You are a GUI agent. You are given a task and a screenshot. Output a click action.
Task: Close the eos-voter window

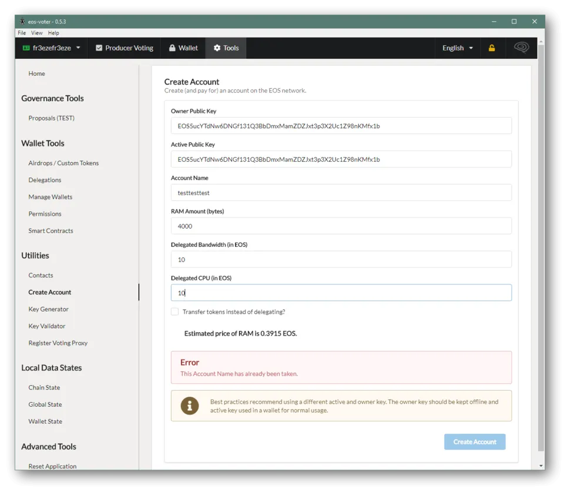[535, 22]
